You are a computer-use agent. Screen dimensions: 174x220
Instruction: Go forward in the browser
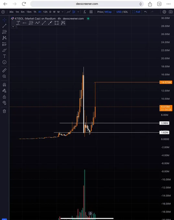(x=15, y=4)
